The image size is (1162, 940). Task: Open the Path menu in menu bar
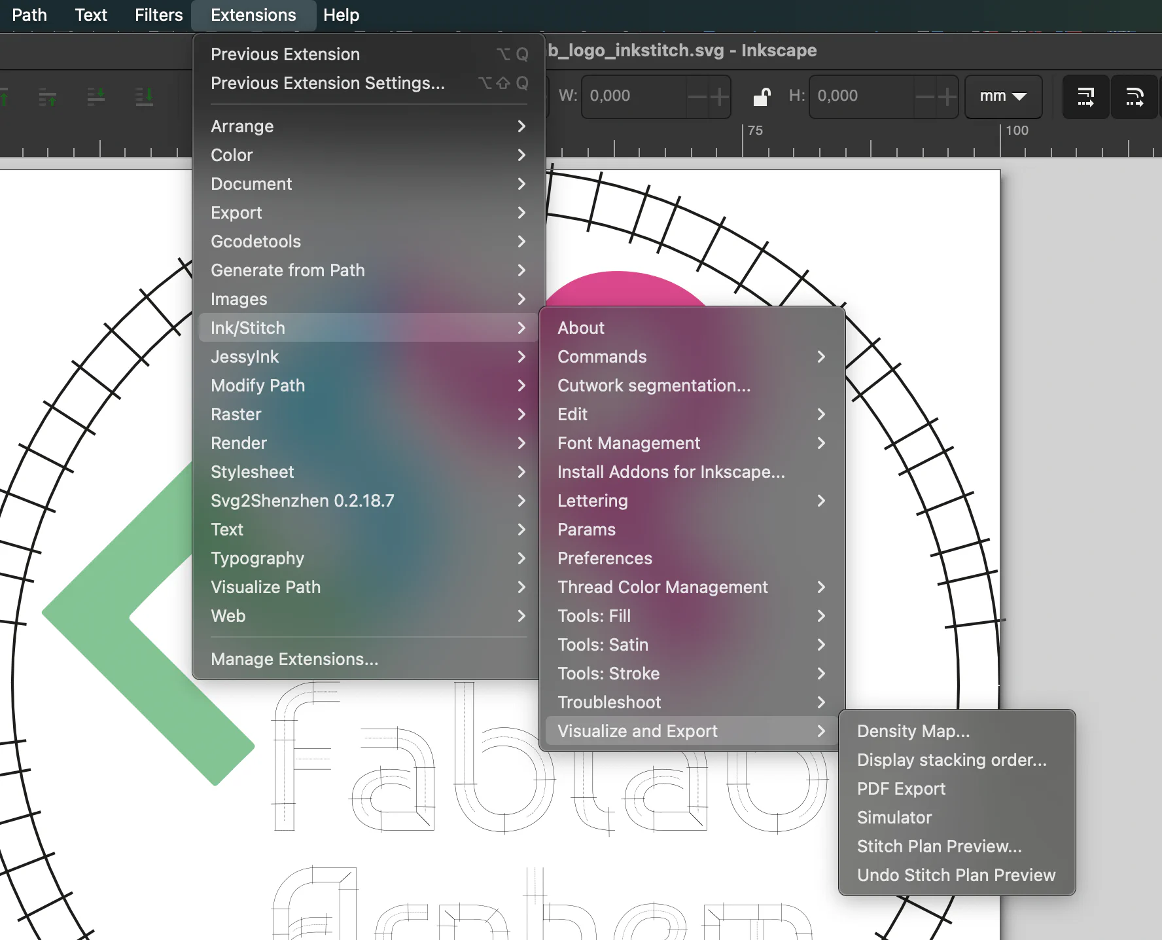tap(29, 15)
